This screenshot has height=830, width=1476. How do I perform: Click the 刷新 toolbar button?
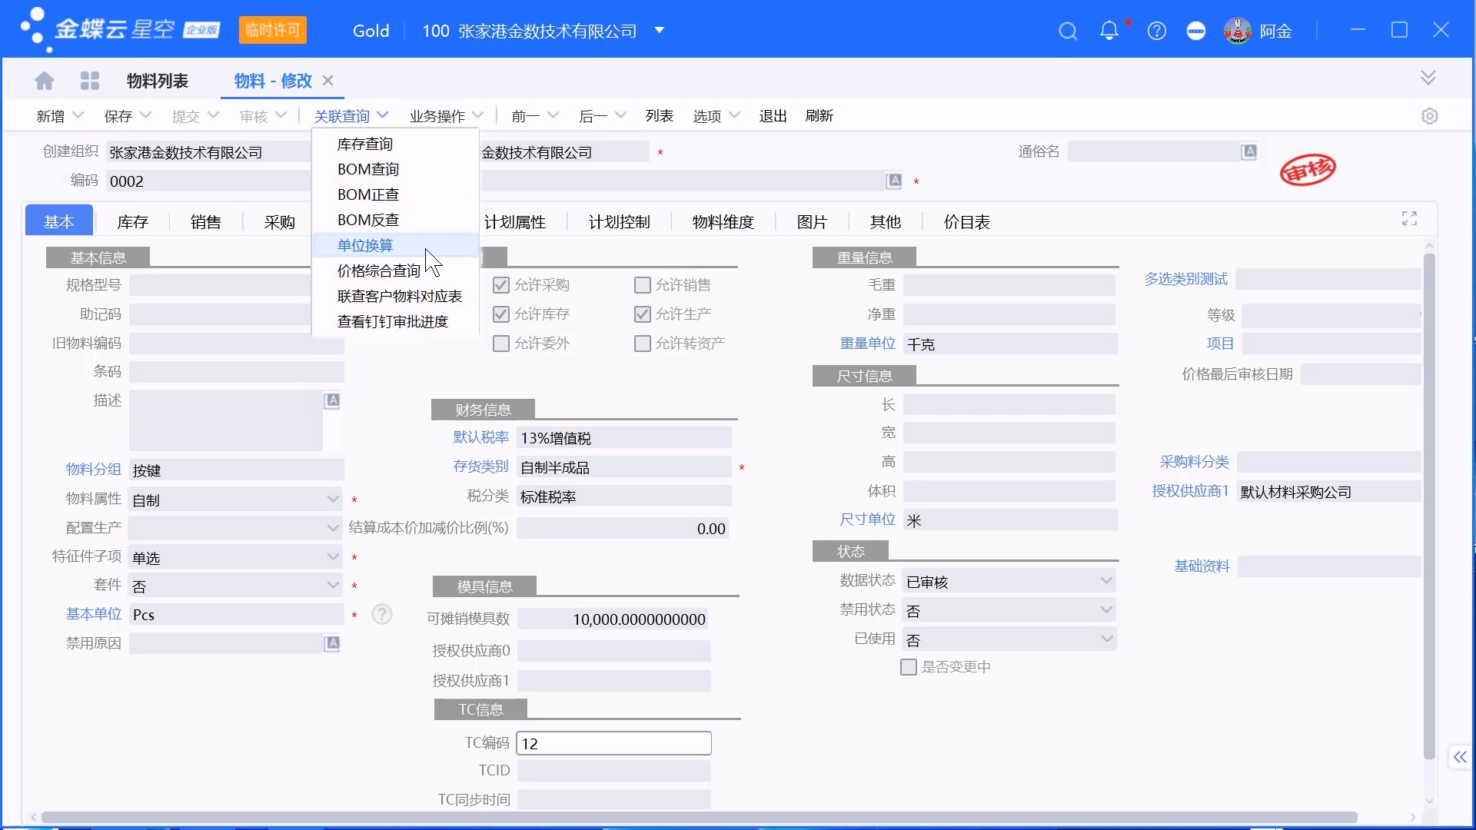pyautogui.click(x=819, y=116)
